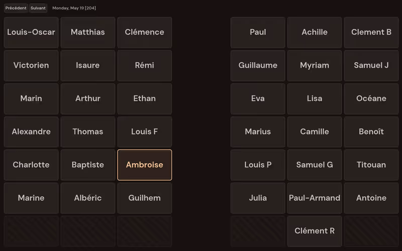Click the Paul-Armand name tile
Viewport: 402px width, 251px height.
[315, 198]
